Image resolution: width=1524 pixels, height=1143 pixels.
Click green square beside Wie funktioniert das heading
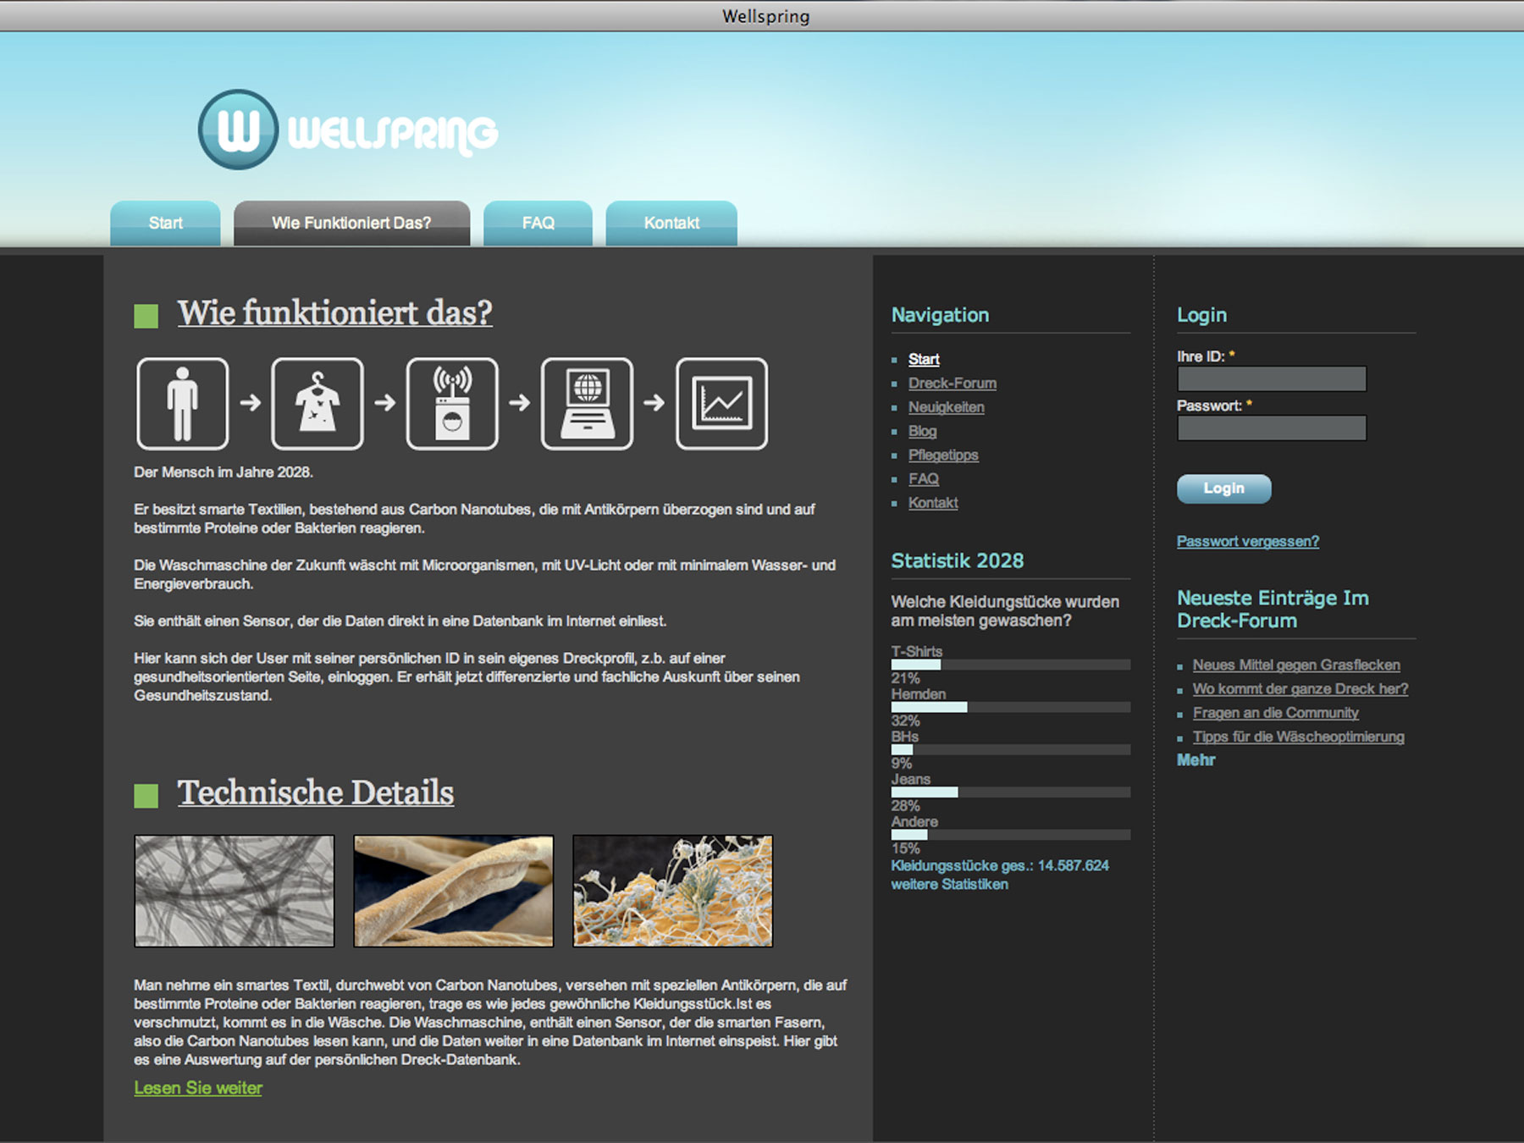146,316
